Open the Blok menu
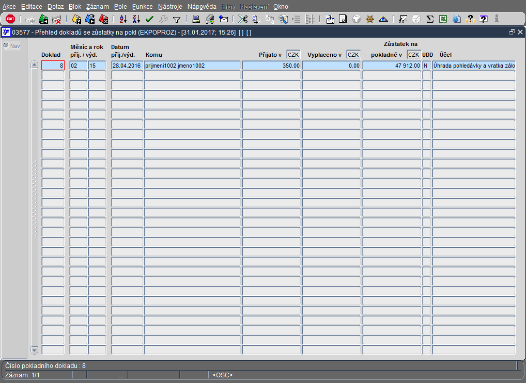526x383 pixels. pyautogui.click(x=75, y=7)
